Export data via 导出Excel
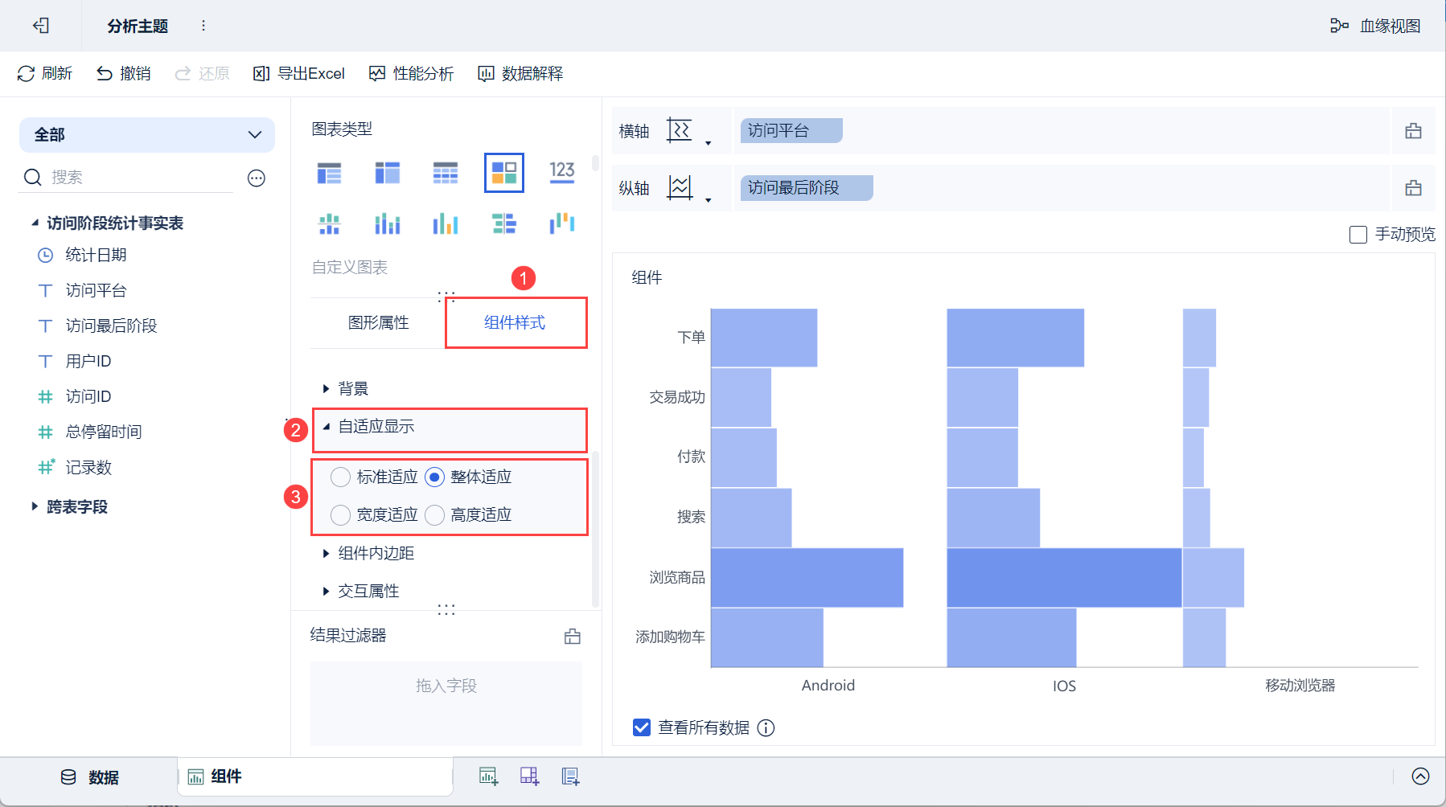 pos(298,73)
